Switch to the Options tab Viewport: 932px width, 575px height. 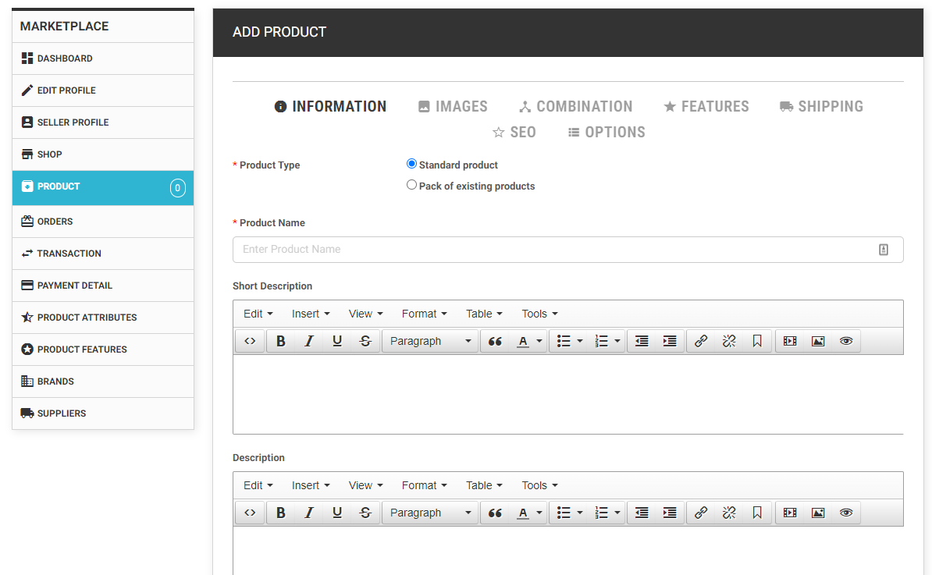pyautogui.click(x=607, y=132)
